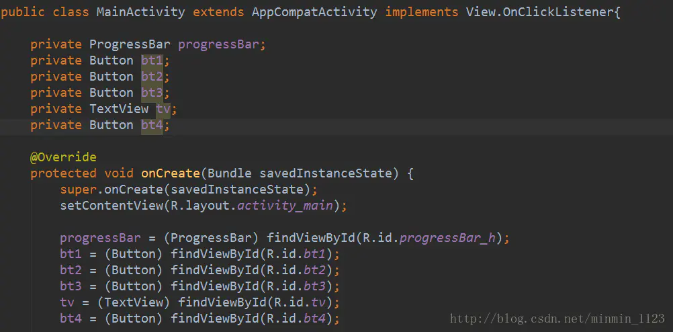Screen dimensions: 673x332
Task: Click the "public" keyword in class declaration
Action: point(23,12)
